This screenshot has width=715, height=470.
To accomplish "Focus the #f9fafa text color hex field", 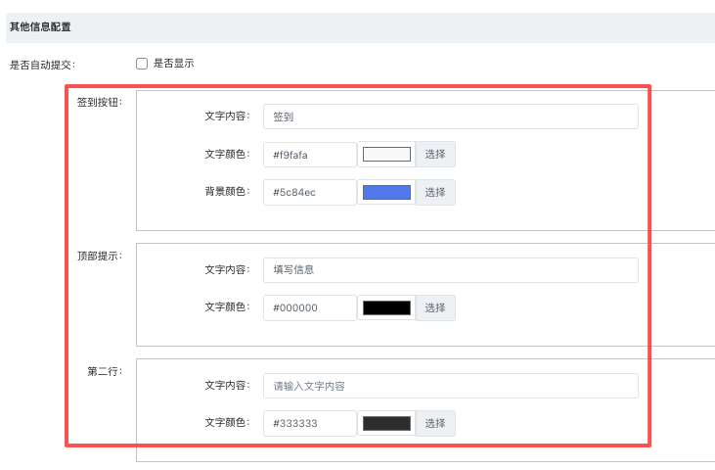I will pos(309,155).
